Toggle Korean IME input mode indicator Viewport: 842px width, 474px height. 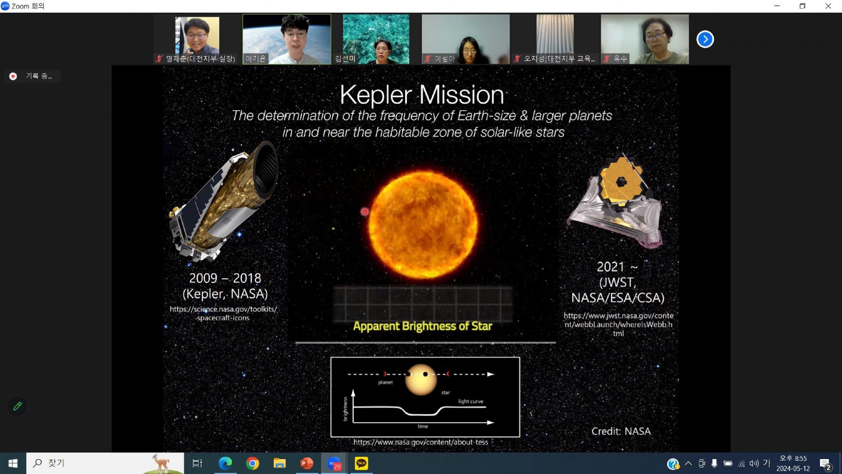tap(767, 463)
